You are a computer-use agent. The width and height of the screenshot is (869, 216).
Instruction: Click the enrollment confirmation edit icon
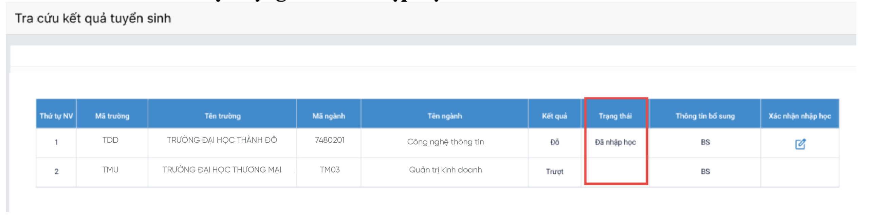pos(800,144)
